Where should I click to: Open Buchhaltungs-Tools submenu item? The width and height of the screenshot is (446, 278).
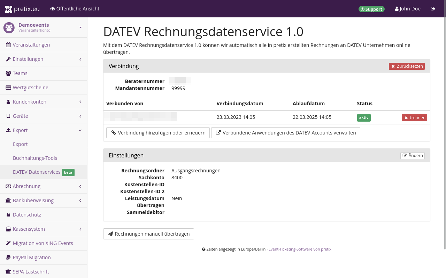(x=35, y=158)
